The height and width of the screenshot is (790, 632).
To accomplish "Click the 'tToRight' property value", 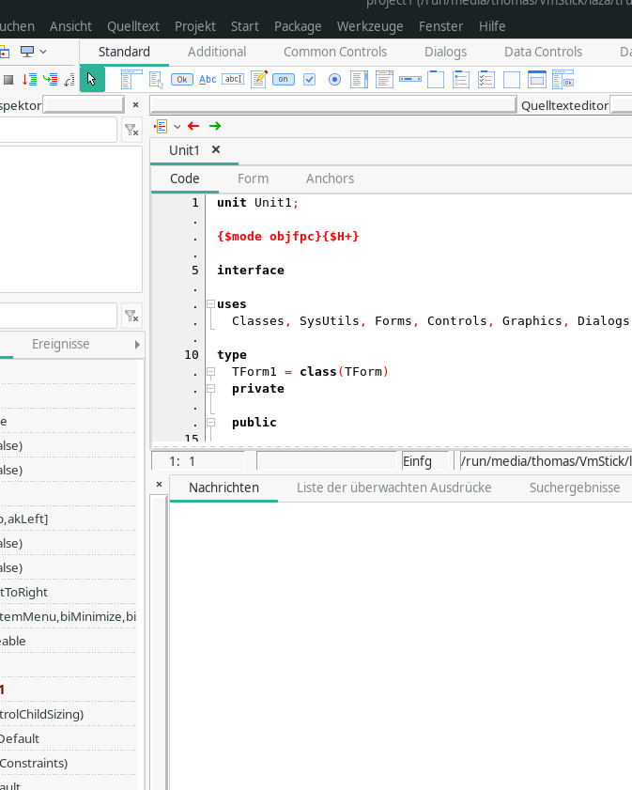I will (23, 592).
